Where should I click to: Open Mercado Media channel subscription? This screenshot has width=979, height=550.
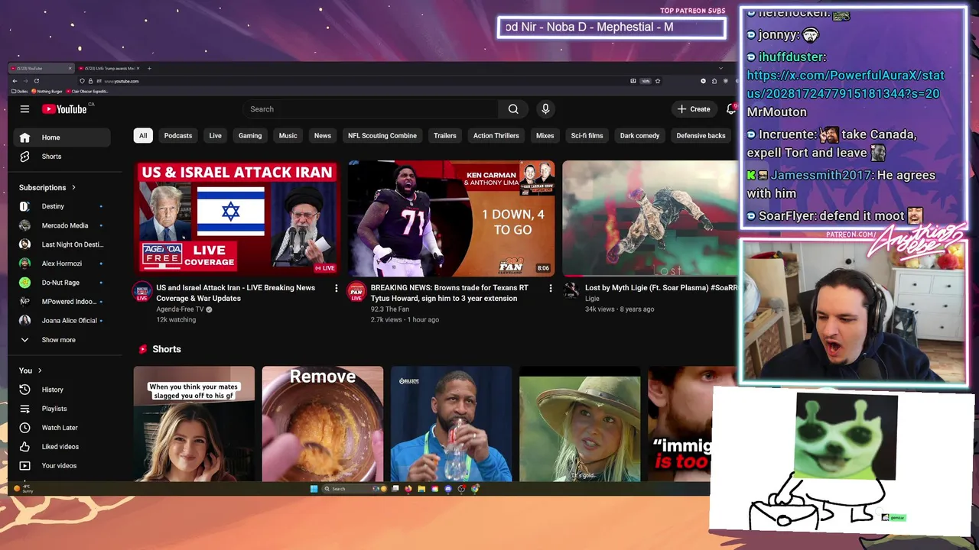click(62, 225)
